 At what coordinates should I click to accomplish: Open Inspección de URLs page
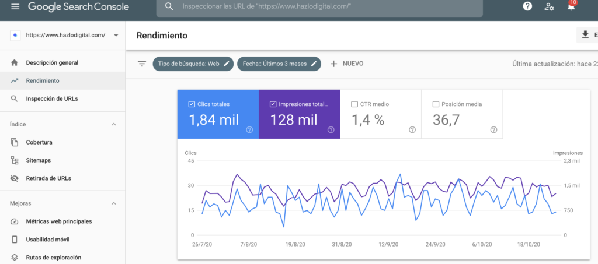[51, 98]
